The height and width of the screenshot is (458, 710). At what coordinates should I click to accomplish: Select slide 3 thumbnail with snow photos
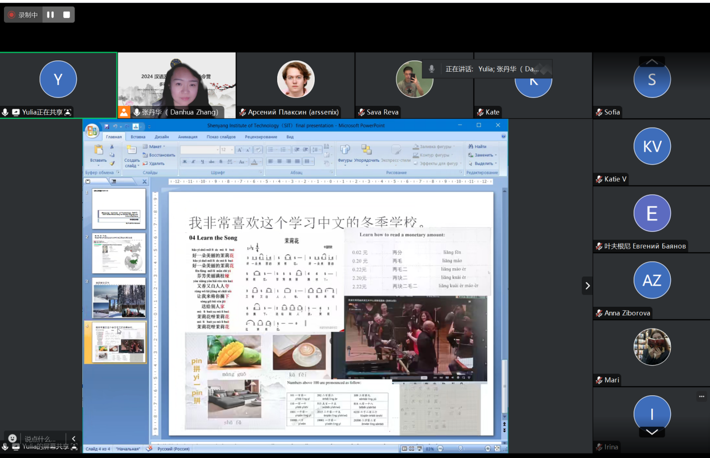coord(119,297)
